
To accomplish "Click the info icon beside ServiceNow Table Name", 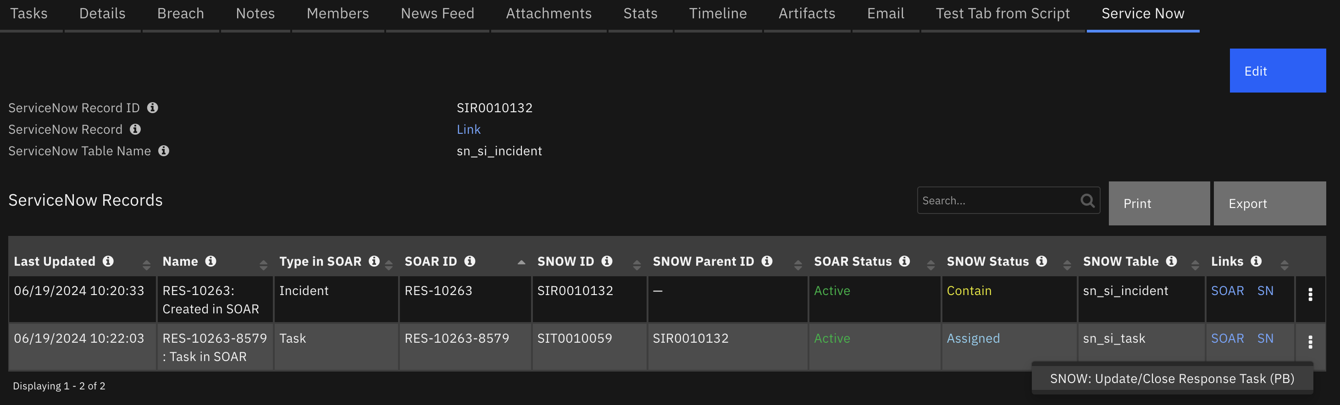I will point(163,151).
